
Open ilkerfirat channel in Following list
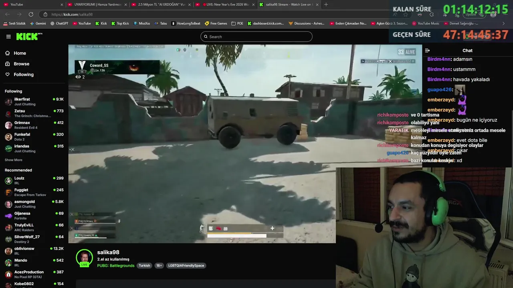coord(34,102)
